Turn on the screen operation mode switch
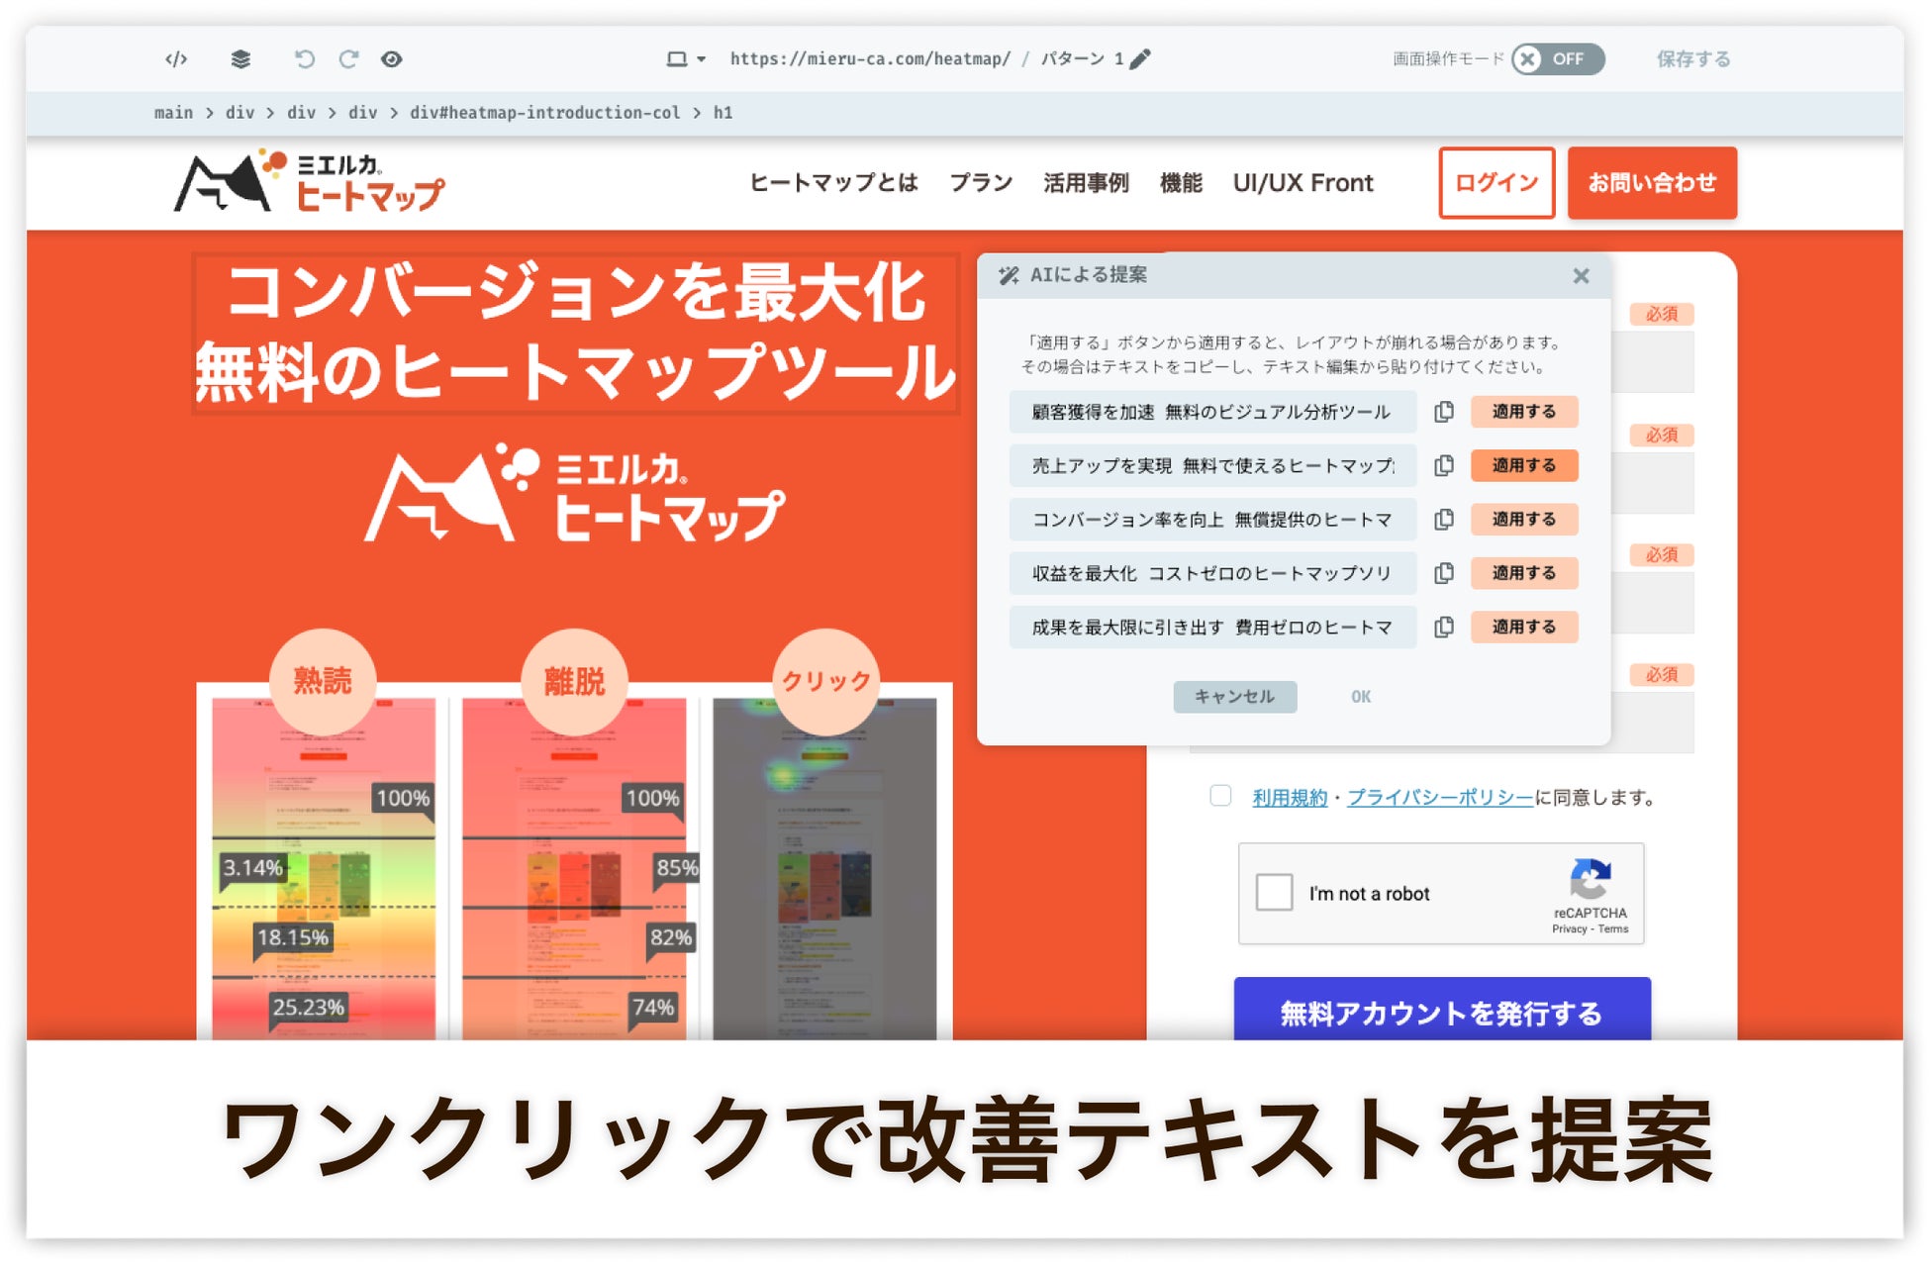The height and width of the screenshot is (1265, 1930). pos(1557,59)
